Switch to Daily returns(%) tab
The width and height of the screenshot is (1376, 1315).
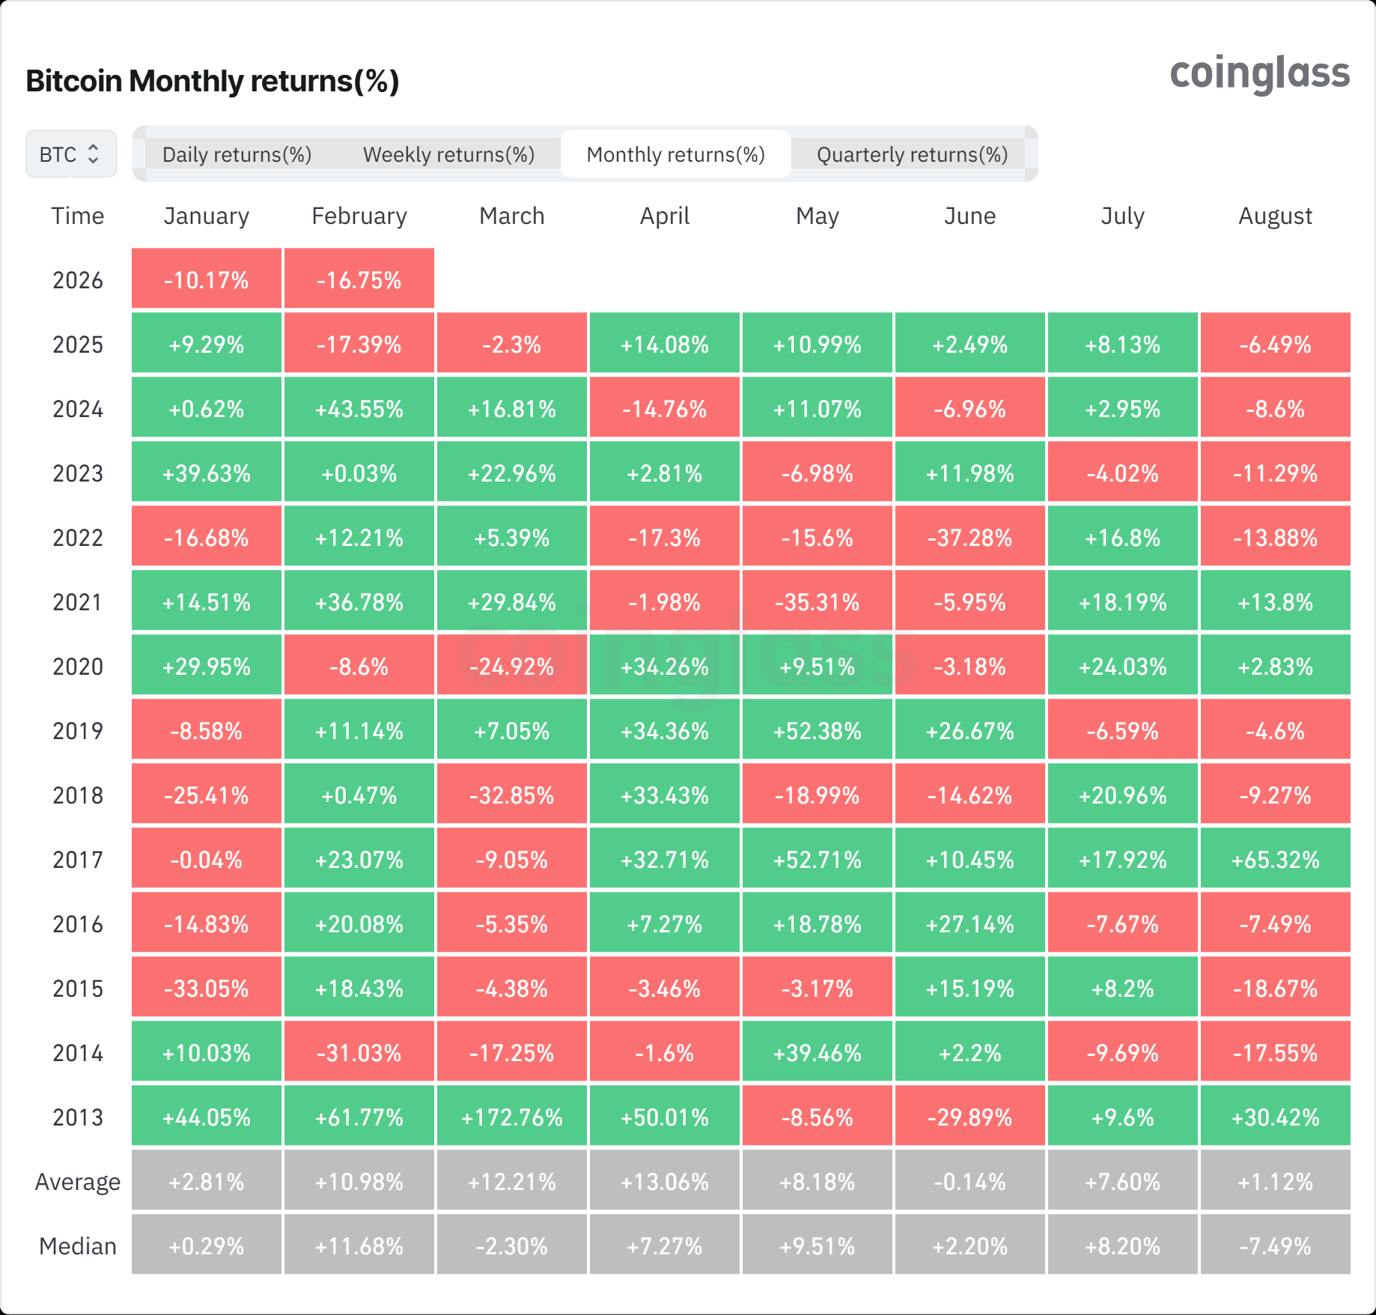pyautogui.click(x=237, y=154)
